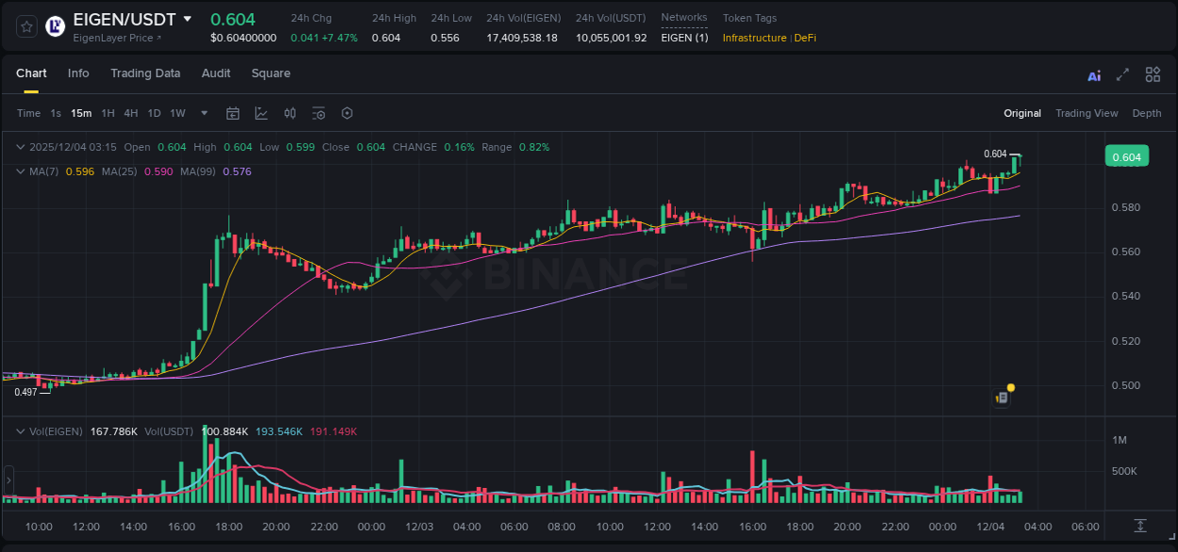Collapse the MA indicator row
The height and width of the screenshot is (552, 1178).
coord(19,171)
